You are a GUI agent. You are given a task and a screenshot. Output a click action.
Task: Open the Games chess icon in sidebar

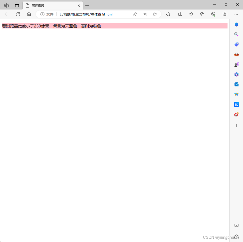(236, 64)
